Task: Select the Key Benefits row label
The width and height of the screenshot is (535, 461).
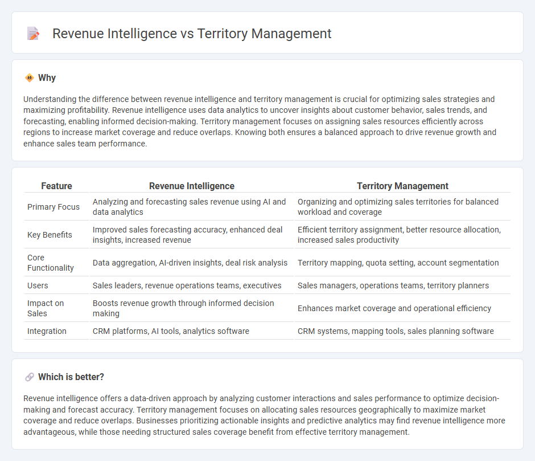Action: click(x=50, y=235)
